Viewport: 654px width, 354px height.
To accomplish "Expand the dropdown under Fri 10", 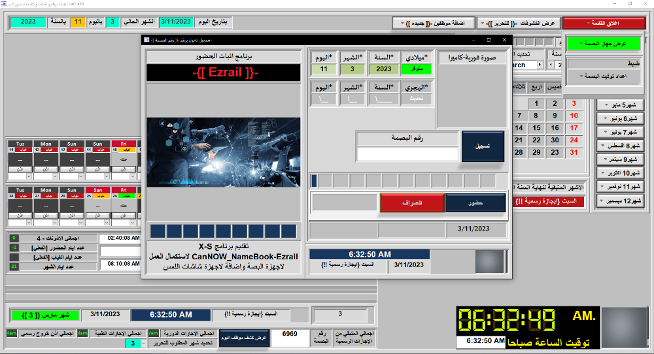I will (132, 176).
